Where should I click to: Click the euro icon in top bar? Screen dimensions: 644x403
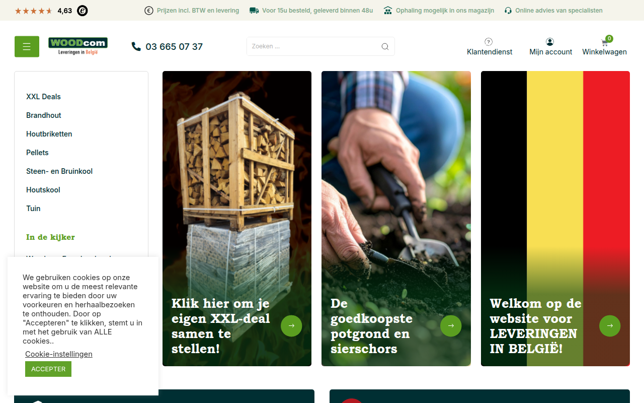[x=149, y=11]
